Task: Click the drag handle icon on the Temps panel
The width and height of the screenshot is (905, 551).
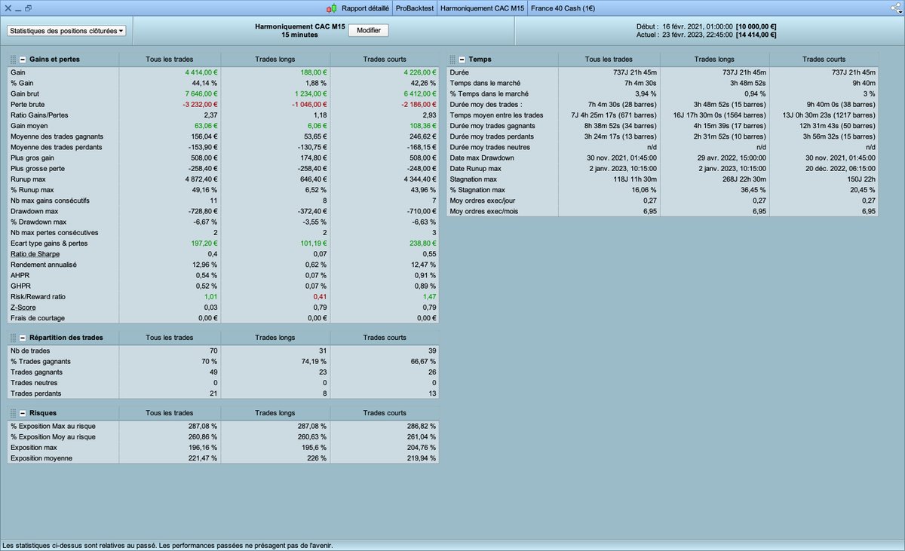Action: coord(452,58)
